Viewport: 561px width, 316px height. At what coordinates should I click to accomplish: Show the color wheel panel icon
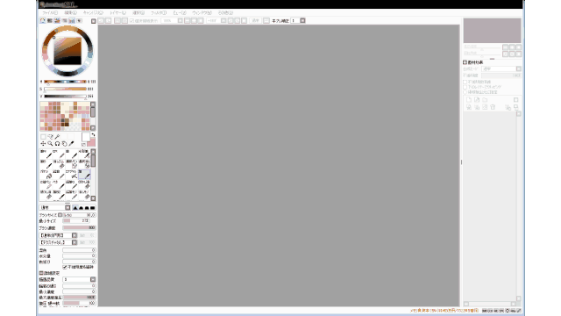point(43,21)
